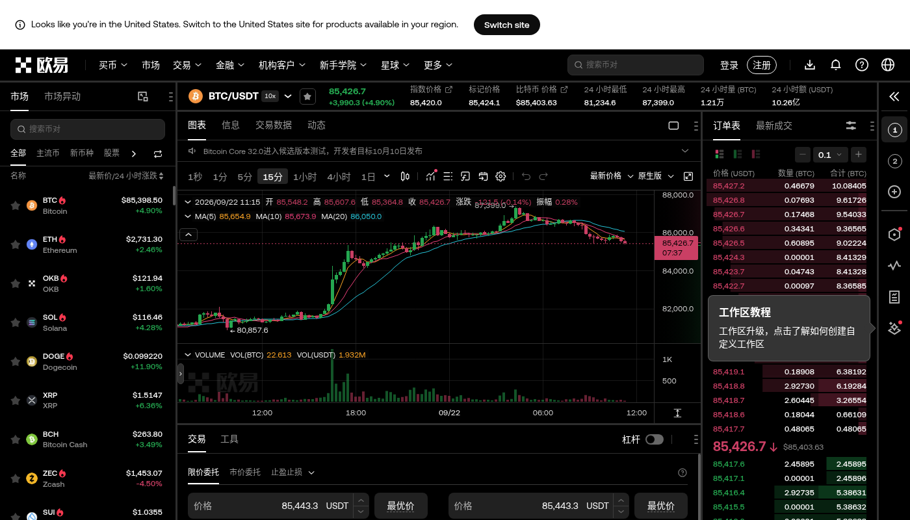Open the 更多 dropdown in navigation
910x520 pixels.
(x=438, y=65)
